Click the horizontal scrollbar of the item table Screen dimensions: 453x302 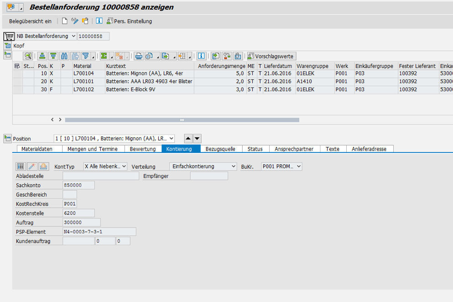coord(182,120)
